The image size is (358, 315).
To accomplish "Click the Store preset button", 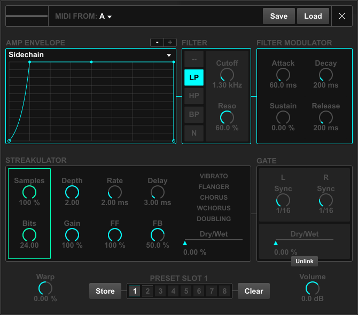I will 105,291.
